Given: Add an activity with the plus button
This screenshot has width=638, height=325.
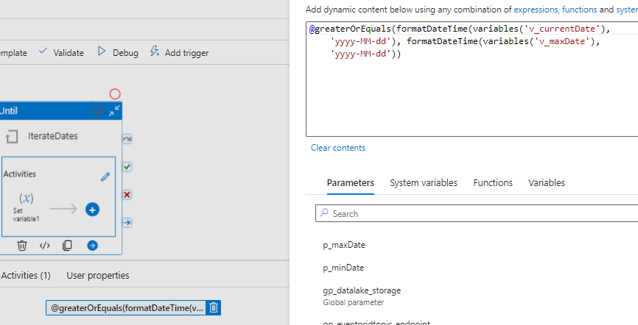Looking at the screenshot, I should pos(92,210).
